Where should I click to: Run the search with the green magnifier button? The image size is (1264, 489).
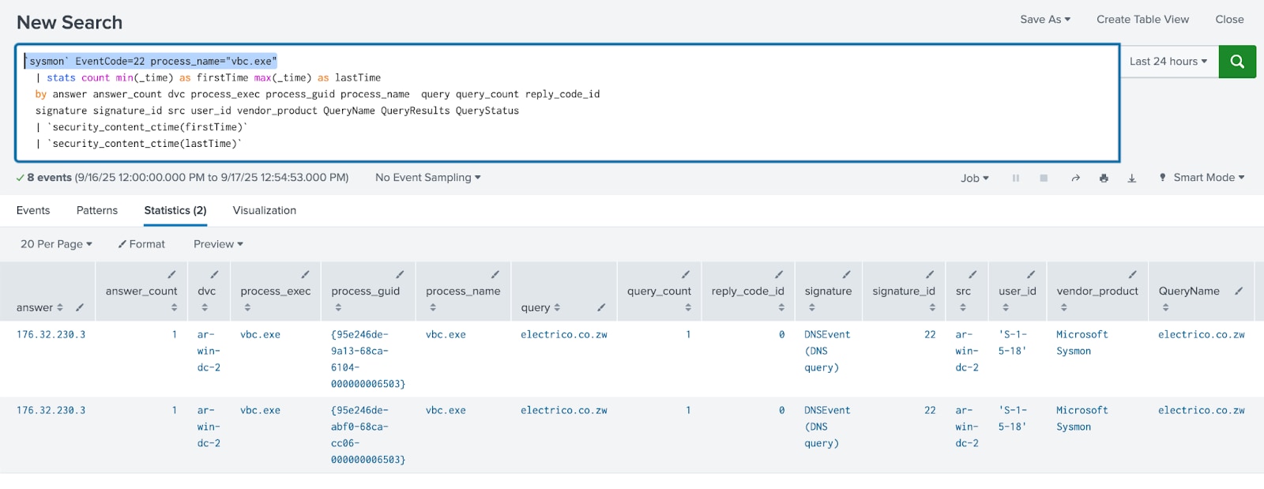1237,62
